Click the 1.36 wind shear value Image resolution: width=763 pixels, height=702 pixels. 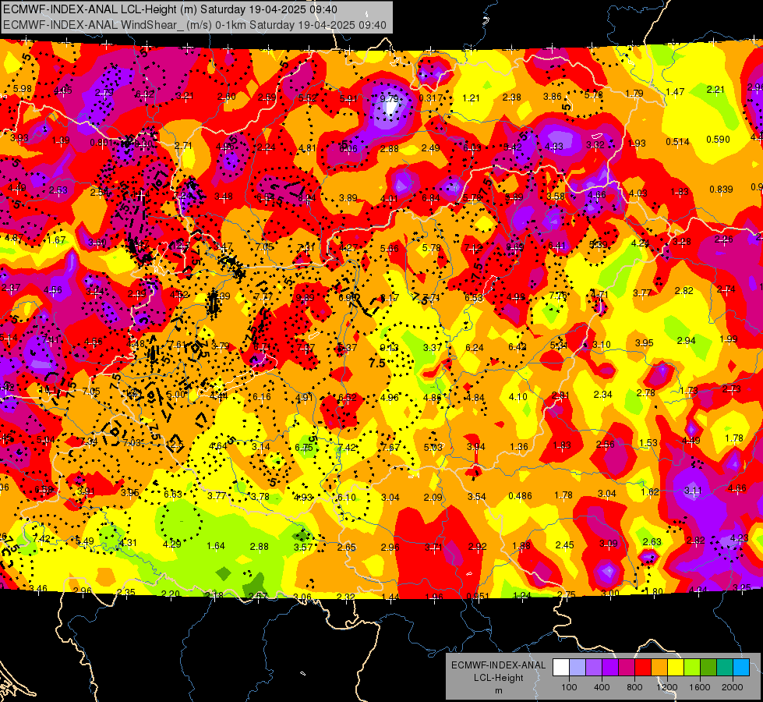(519, 446)
